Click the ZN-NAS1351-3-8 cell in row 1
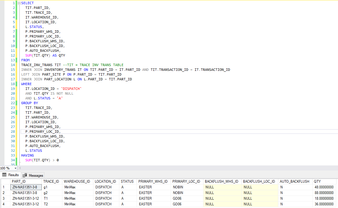 click(x=26, y=187)
